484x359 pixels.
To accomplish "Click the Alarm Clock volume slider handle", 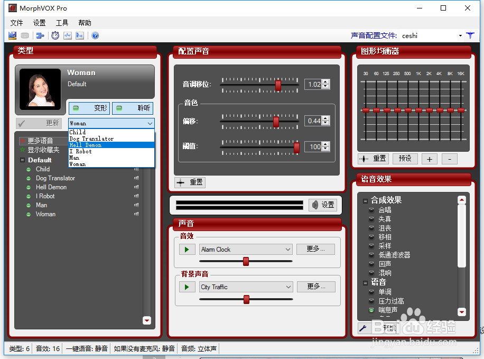I will [x=246, y=261].
